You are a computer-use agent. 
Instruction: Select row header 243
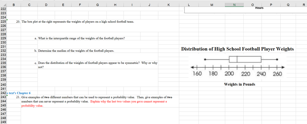tap(3, 97)
